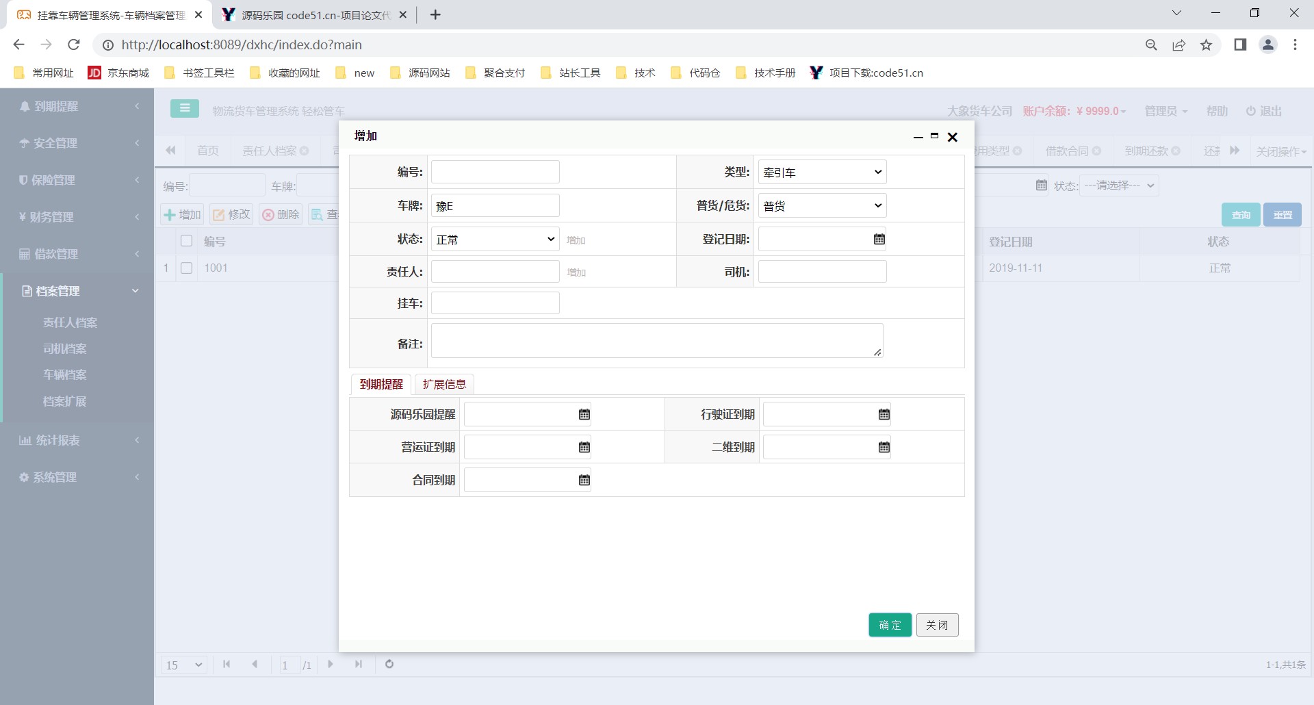The height and width of the screenshot is (705, 1314).
Task: Refresh the table with pager reload icon
Action: click(x=389, y=664)
